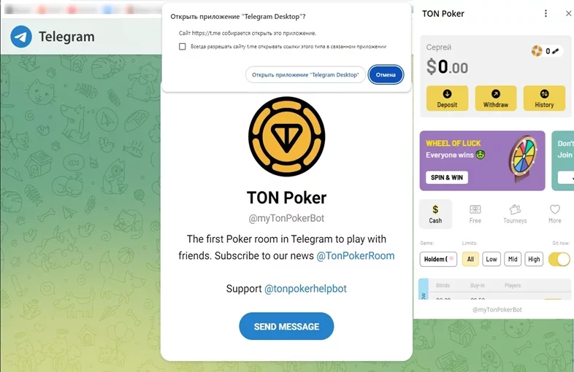View transaction History
This screenshot has height=372, width=574.
click(544, 98)
